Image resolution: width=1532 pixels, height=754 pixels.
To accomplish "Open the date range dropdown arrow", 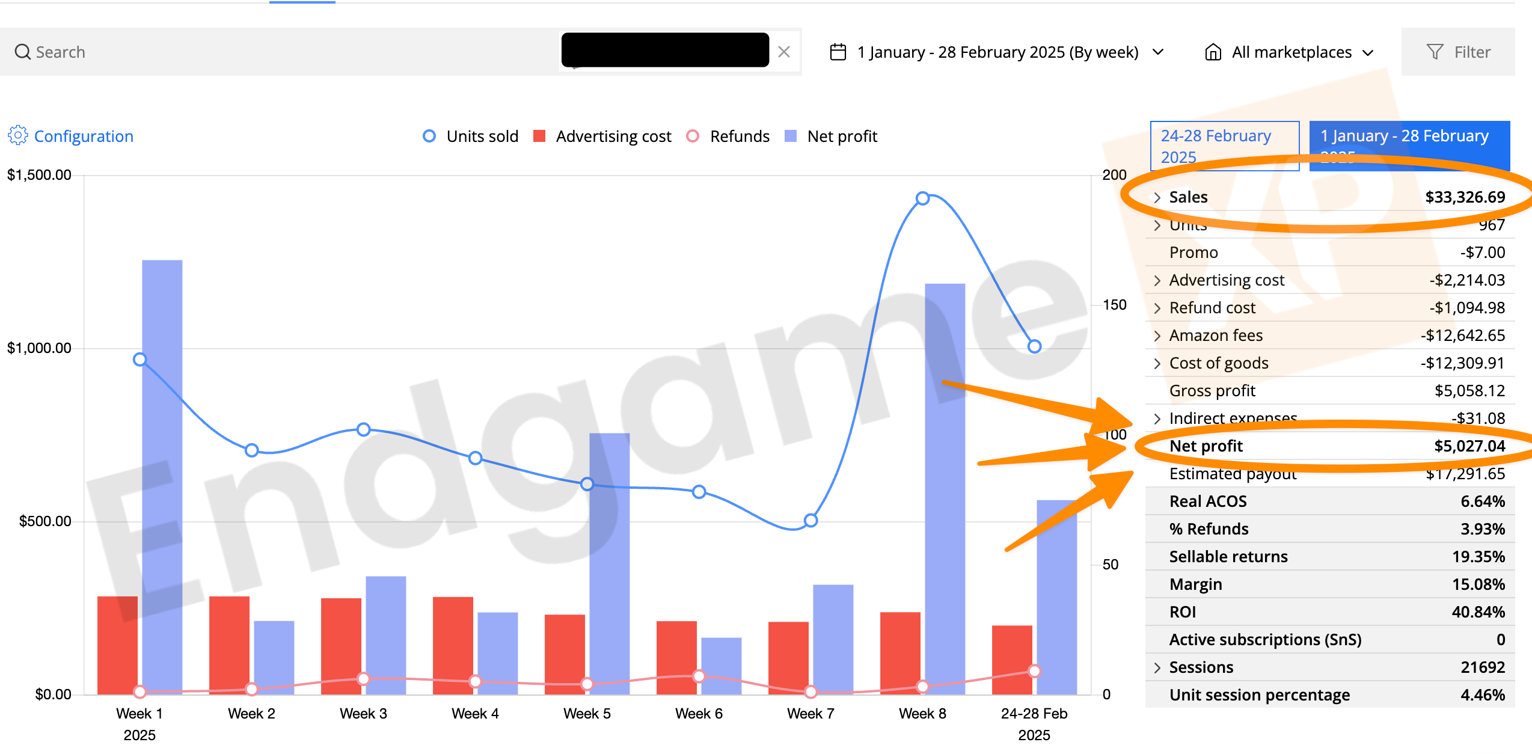I will [1158, 52].
